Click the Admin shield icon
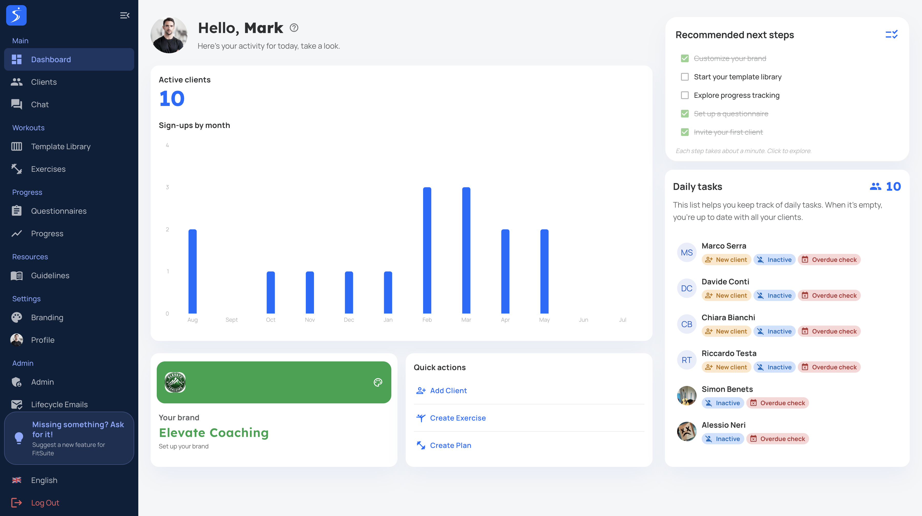The width and height of the screenshot is (922, 516). coord(16,382)
